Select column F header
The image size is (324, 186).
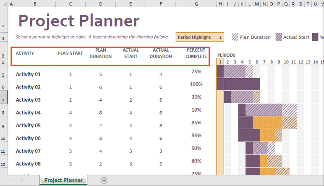click(x=161, y=4)
